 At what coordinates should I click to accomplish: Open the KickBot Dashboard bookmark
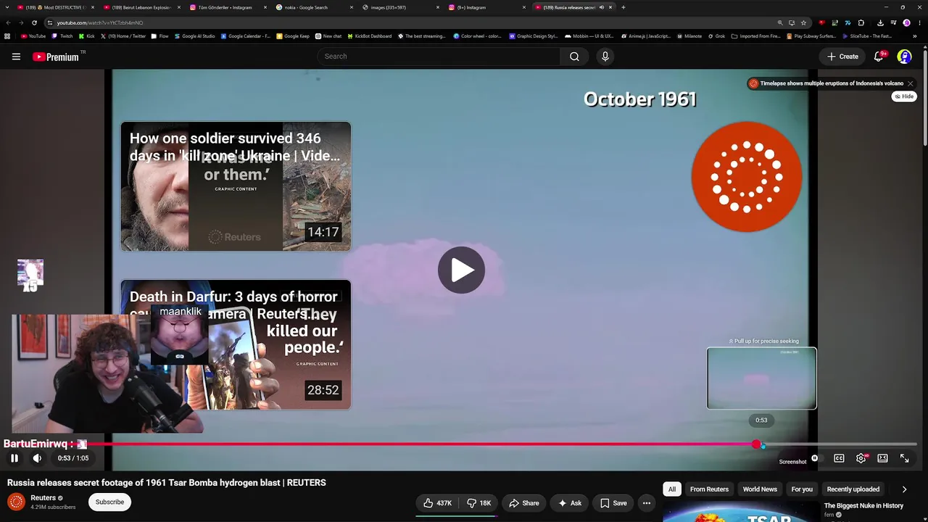[x=369, y=36]
